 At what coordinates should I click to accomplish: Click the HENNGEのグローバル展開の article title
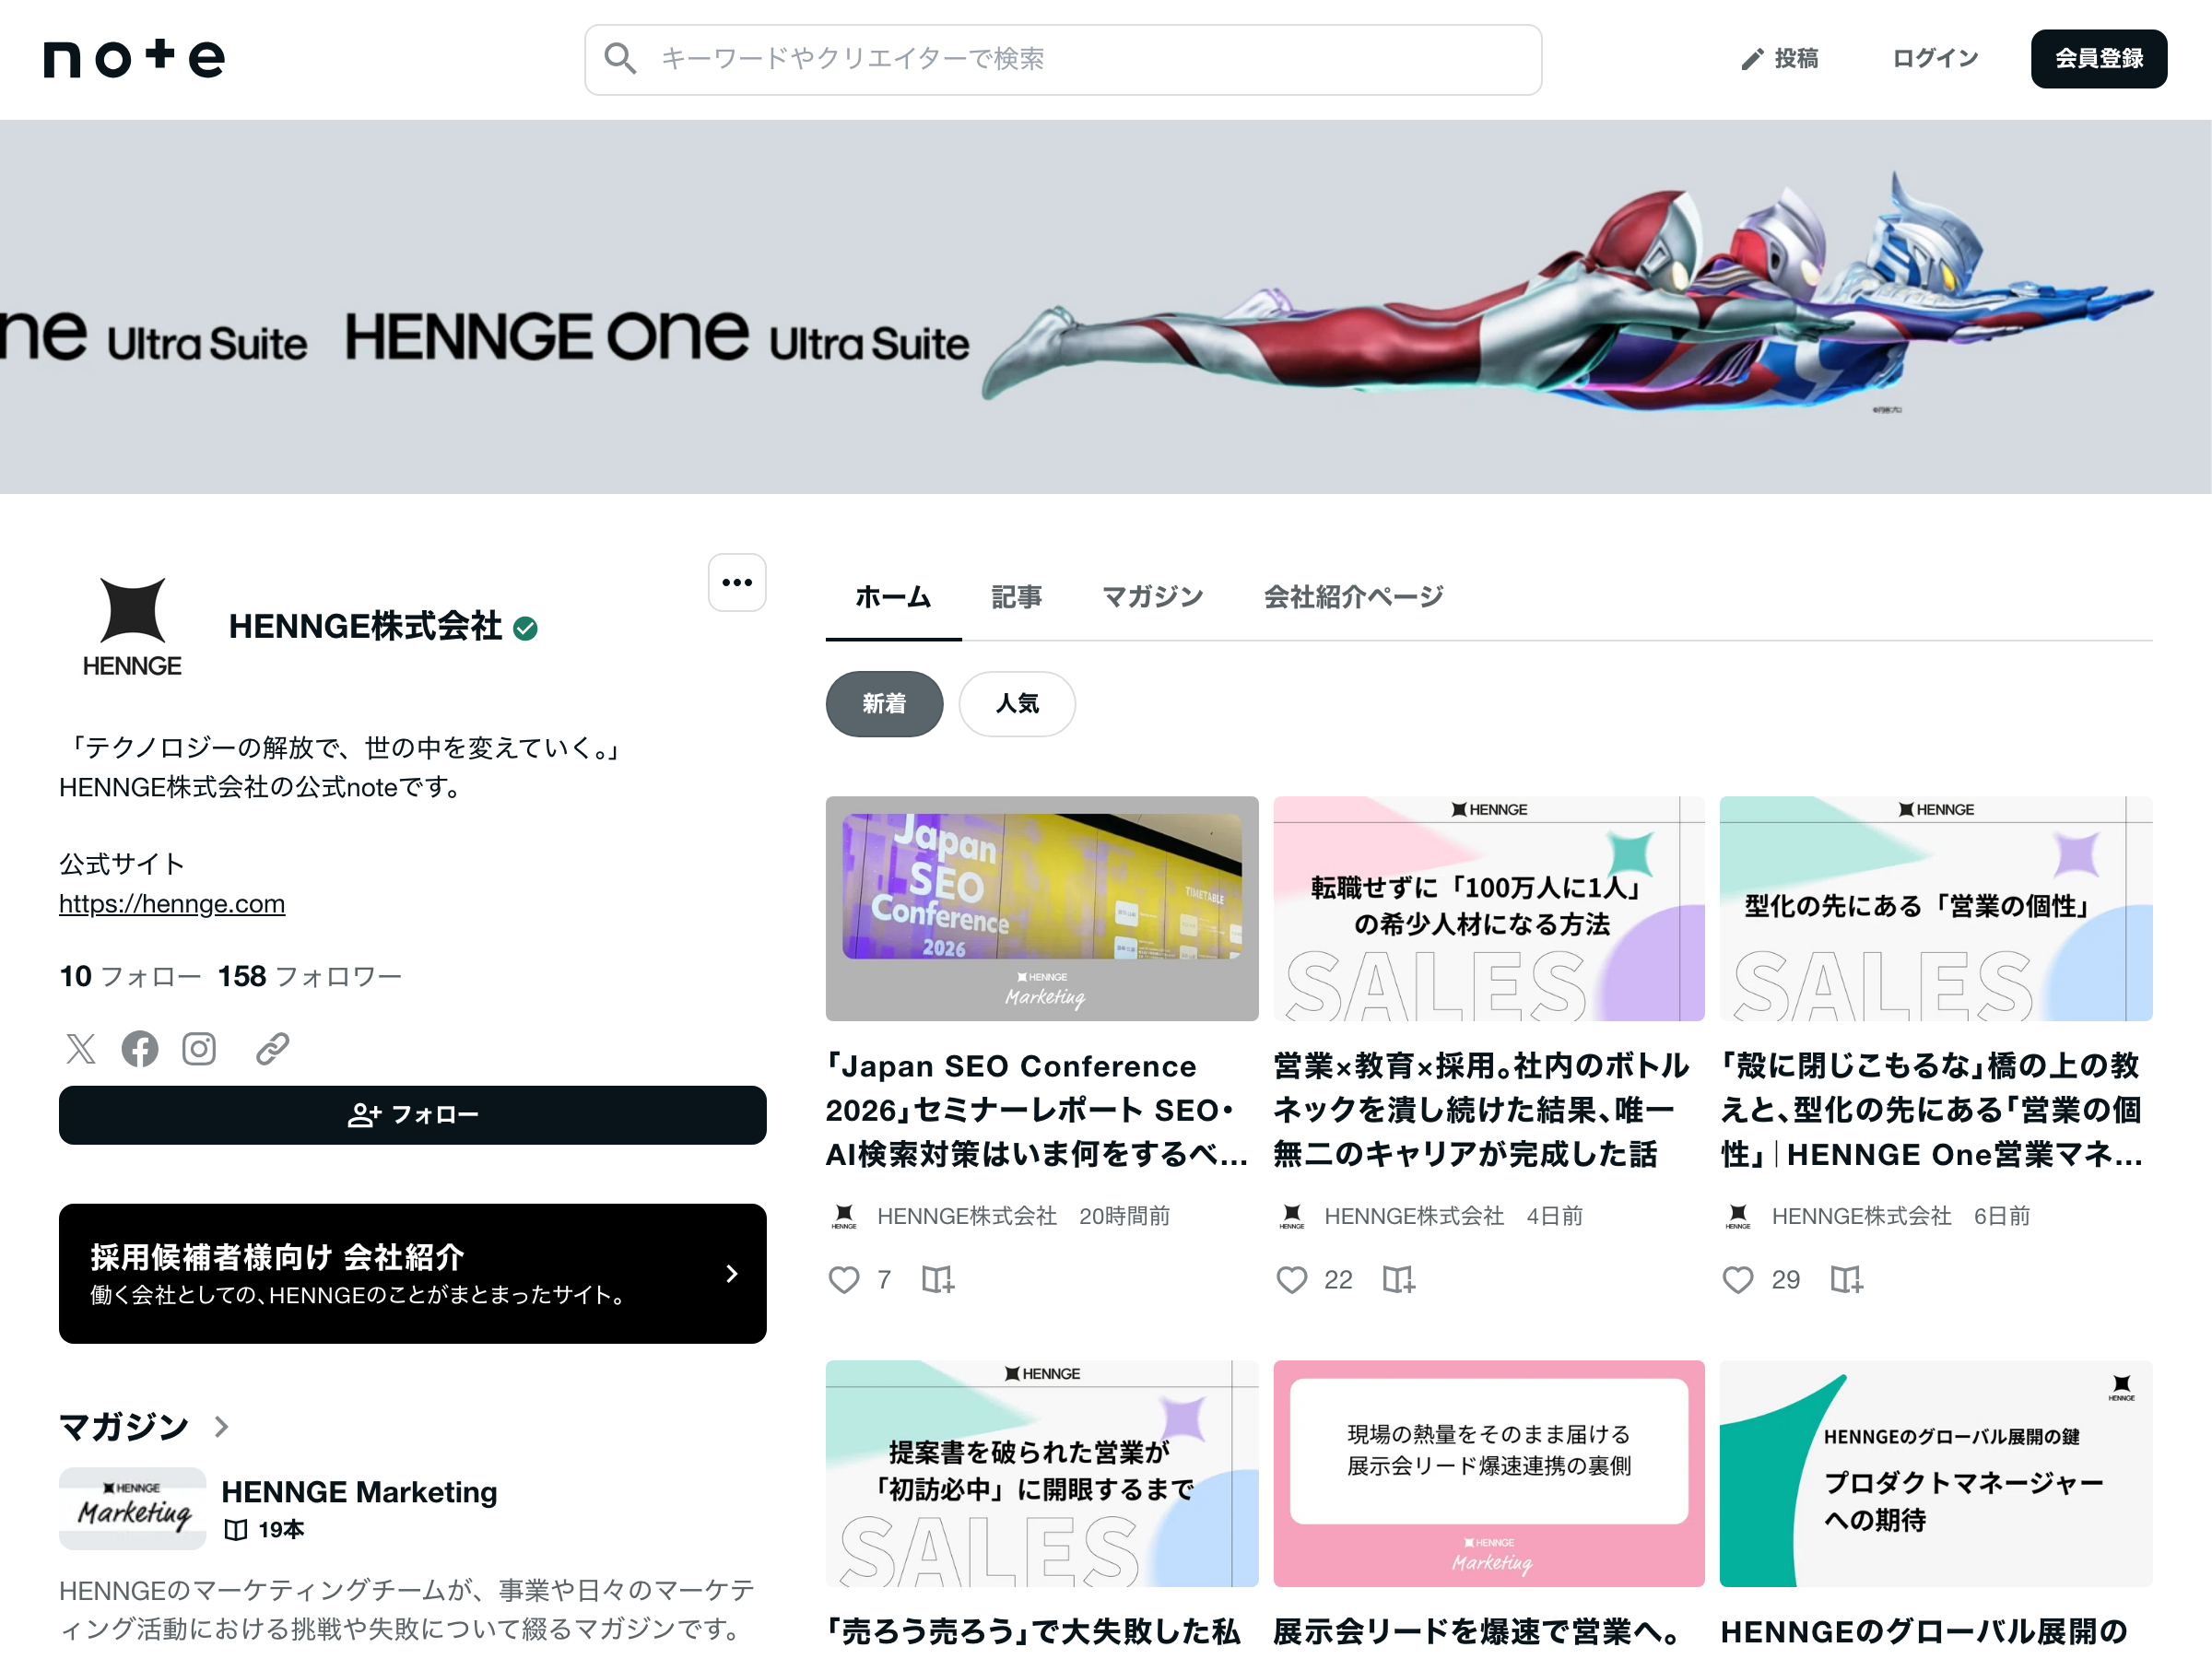(1923, 1631)
